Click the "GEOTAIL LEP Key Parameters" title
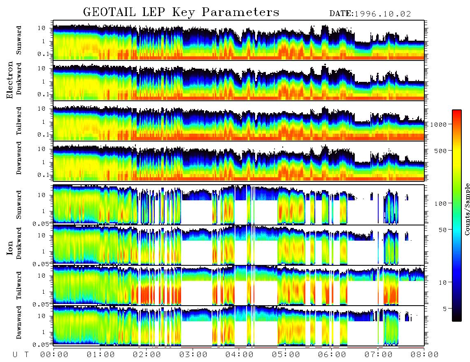Screen dimensions: 470x362 (181, 12)
